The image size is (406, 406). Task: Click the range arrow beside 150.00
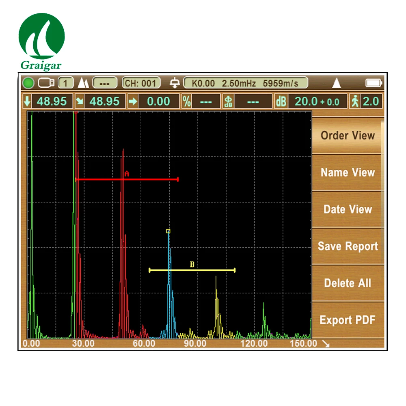pyautogui.click(x=326, y=343)
